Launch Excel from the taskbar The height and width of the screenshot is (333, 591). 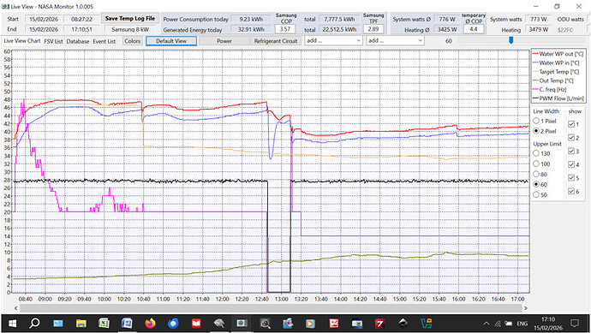pos(104,324)
